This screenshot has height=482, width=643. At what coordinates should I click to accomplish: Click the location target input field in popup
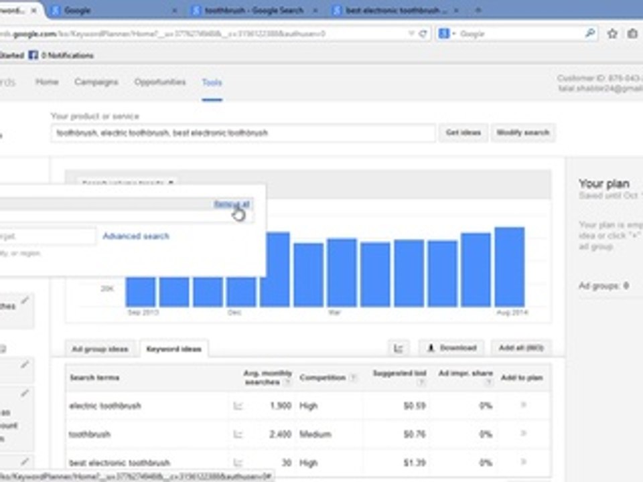pos(48,236)
